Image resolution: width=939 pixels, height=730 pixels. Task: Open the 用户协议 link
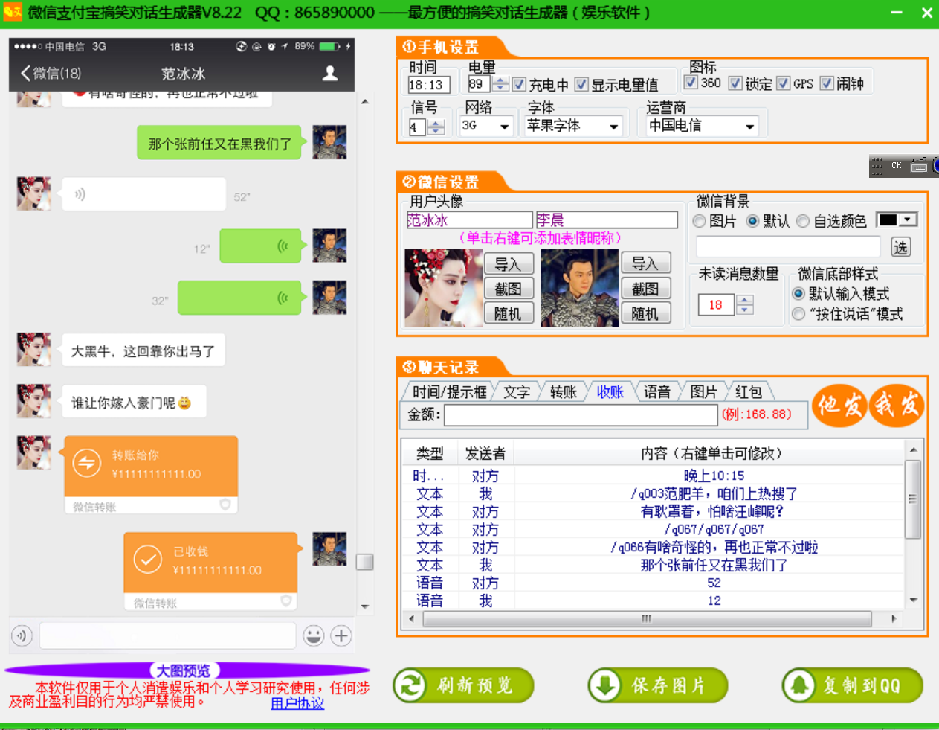click(x=297, y=703)
